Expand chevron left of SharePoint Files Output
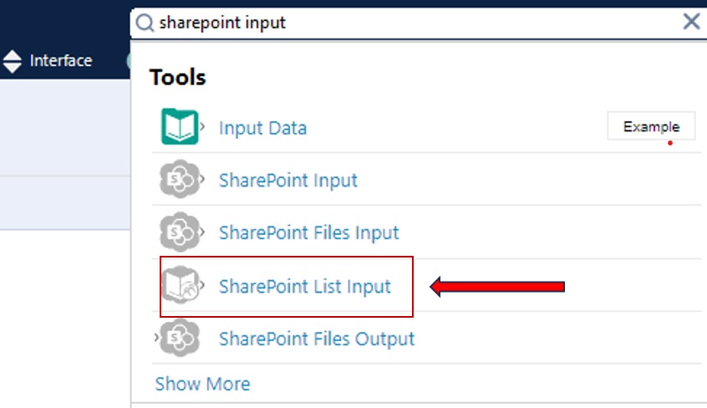The width and height of the screenshot is (707, 408). point(156,337)
